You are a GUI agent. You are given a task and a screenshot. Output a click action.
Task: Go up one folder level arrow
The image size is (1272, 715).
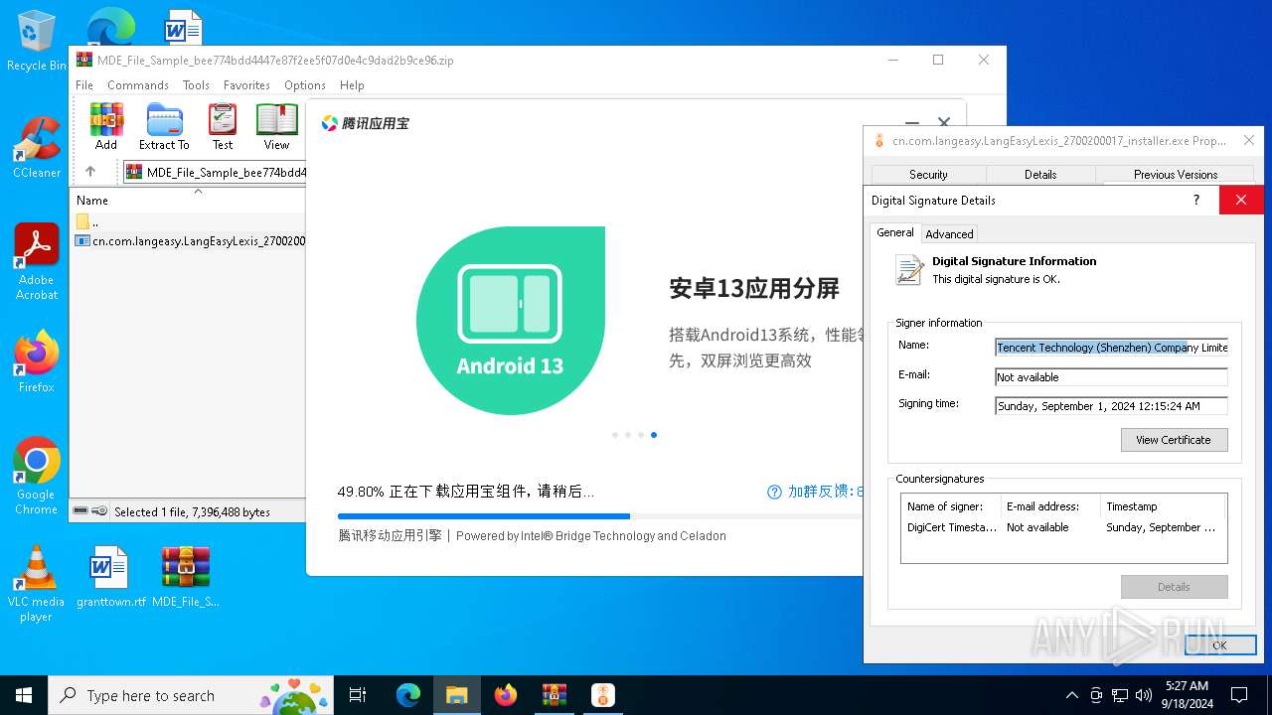90,172
